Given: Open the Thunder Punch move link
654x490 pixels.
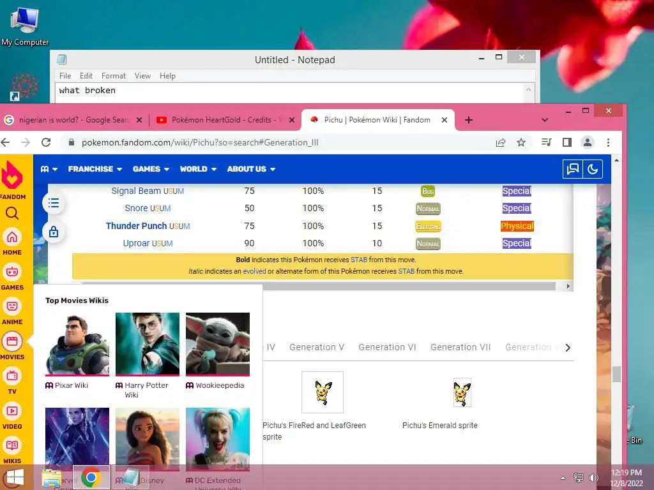Looking at the screenshot, I should (137, 226).
